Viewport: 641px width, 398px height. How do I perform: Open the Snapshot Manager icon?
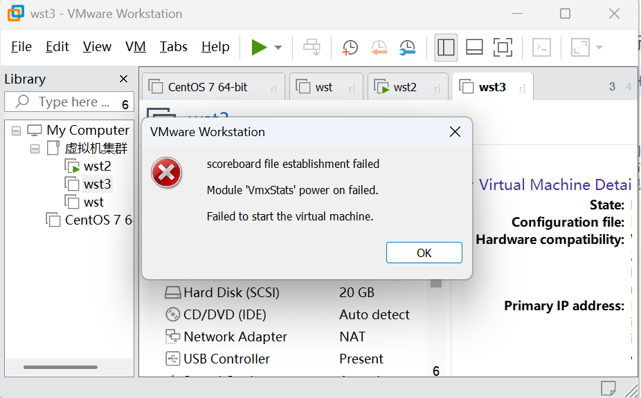point(408,48)
